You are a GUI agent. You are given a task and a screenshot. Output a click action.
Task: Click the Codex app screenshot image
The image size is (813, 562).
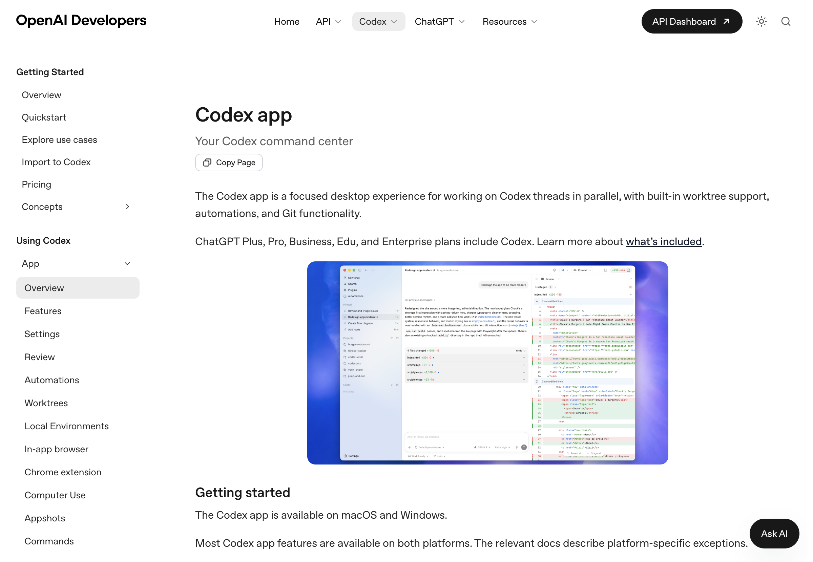[x=487, y=363]
